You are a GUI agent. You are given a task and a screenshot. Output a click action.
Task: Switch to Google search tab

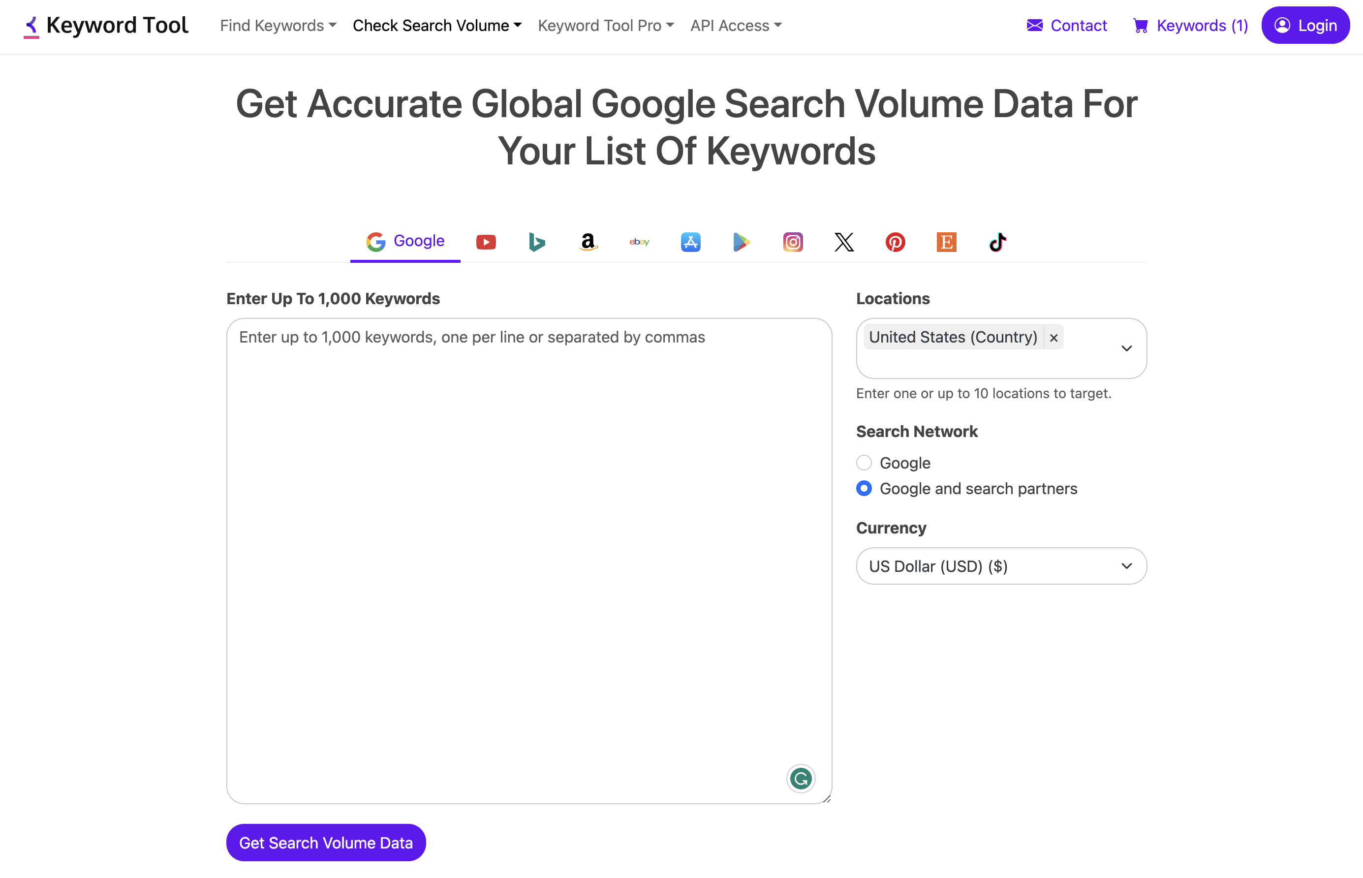click(405, 240)
